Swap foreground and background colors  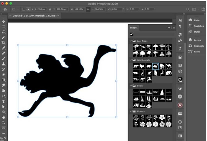tap(5, 138)
